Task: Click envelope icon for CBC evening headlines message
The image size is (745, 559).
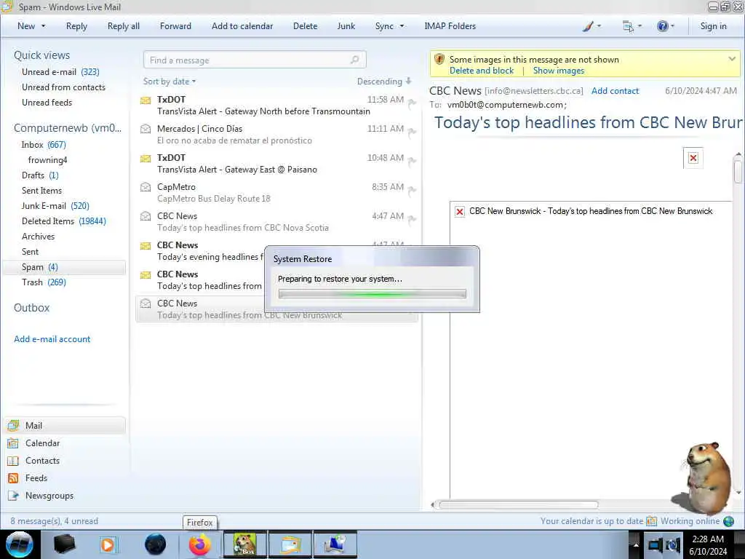Action: coord(146,246)
